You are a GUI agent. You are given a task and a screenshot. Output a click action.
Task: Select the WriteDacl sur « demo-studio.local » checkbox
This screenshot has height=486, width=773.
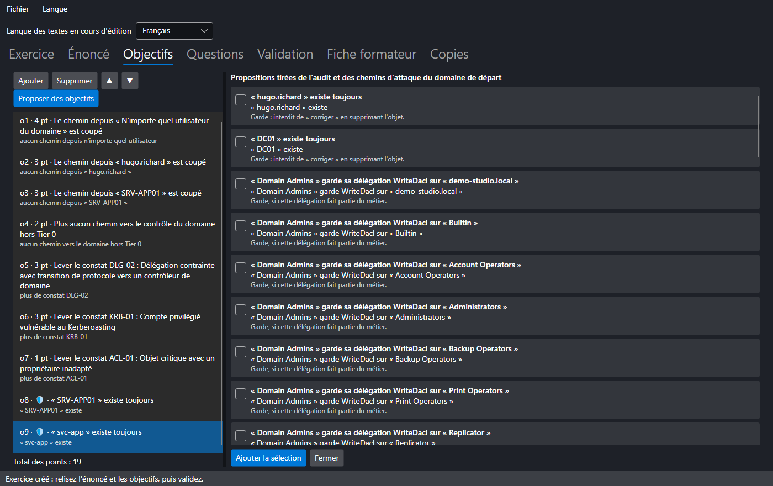(x=241, y=184)
